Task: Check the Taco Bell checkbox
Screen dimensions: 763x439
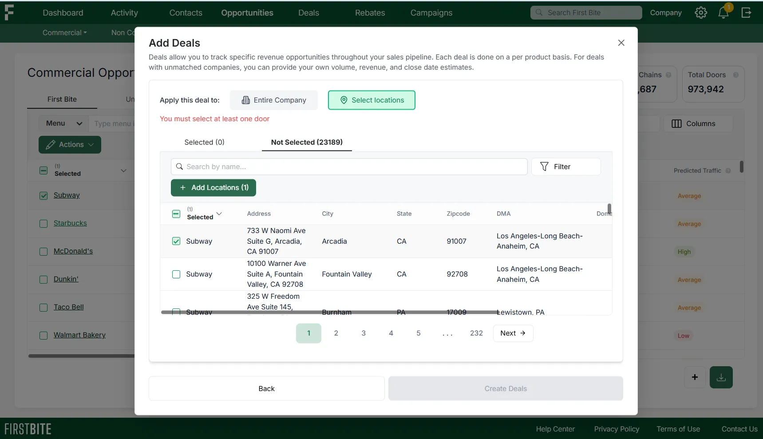Action: pos(43,308)
